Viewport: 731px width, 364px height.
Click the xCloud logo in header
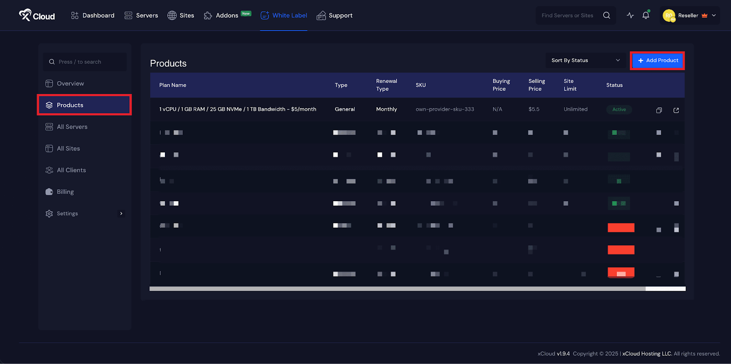click(x=37, y=16)
